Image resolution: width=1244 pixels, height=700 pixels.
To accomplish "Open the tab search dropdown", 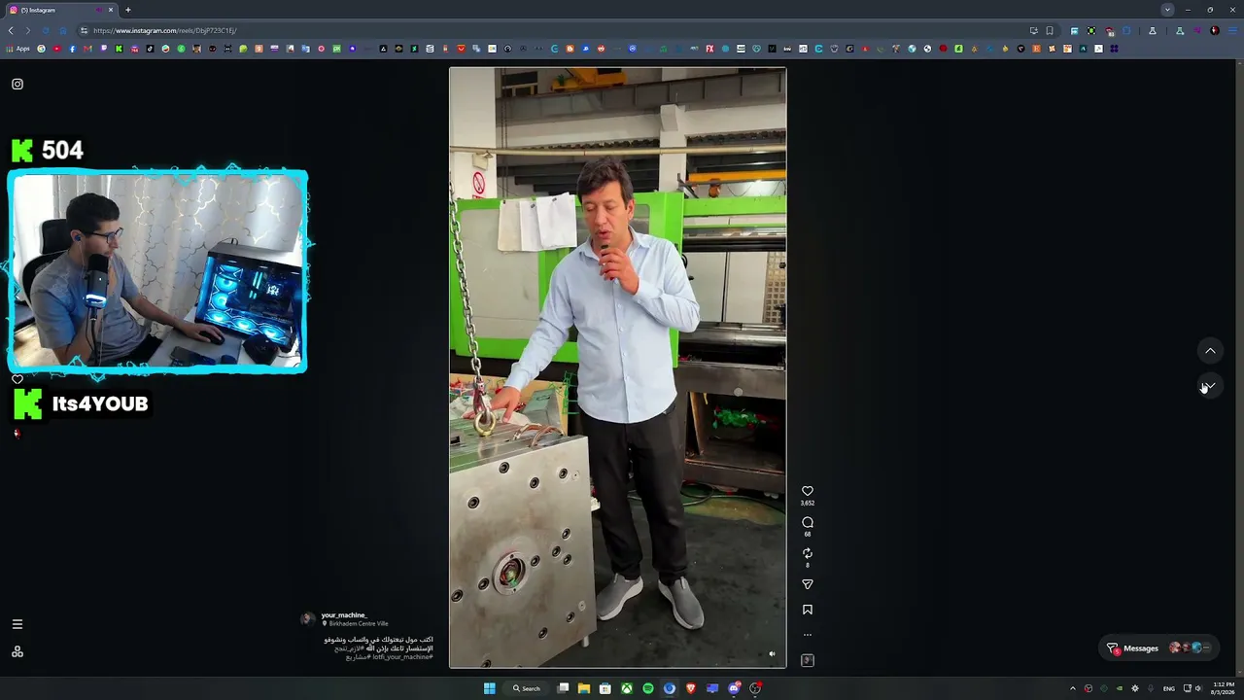I will (1167, 10).
